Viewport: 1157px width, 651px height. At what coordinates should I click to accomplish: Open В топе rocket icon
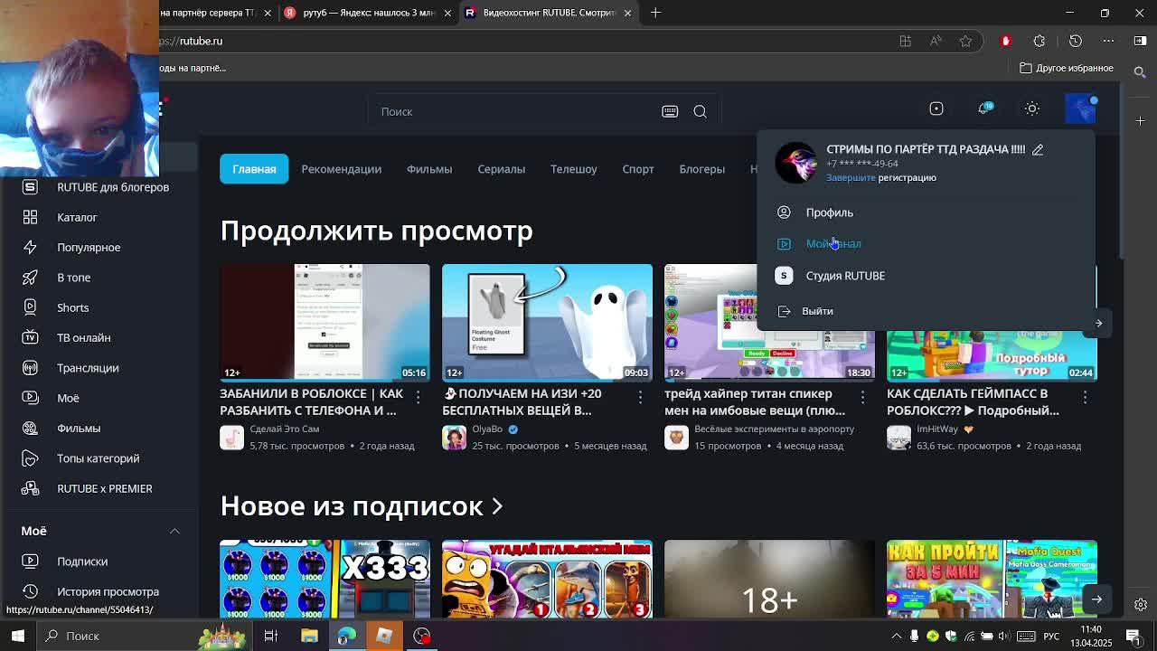(x=30, y=278)
